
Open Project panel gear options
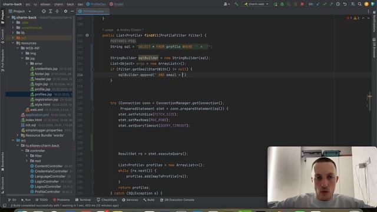pos(65,11)
